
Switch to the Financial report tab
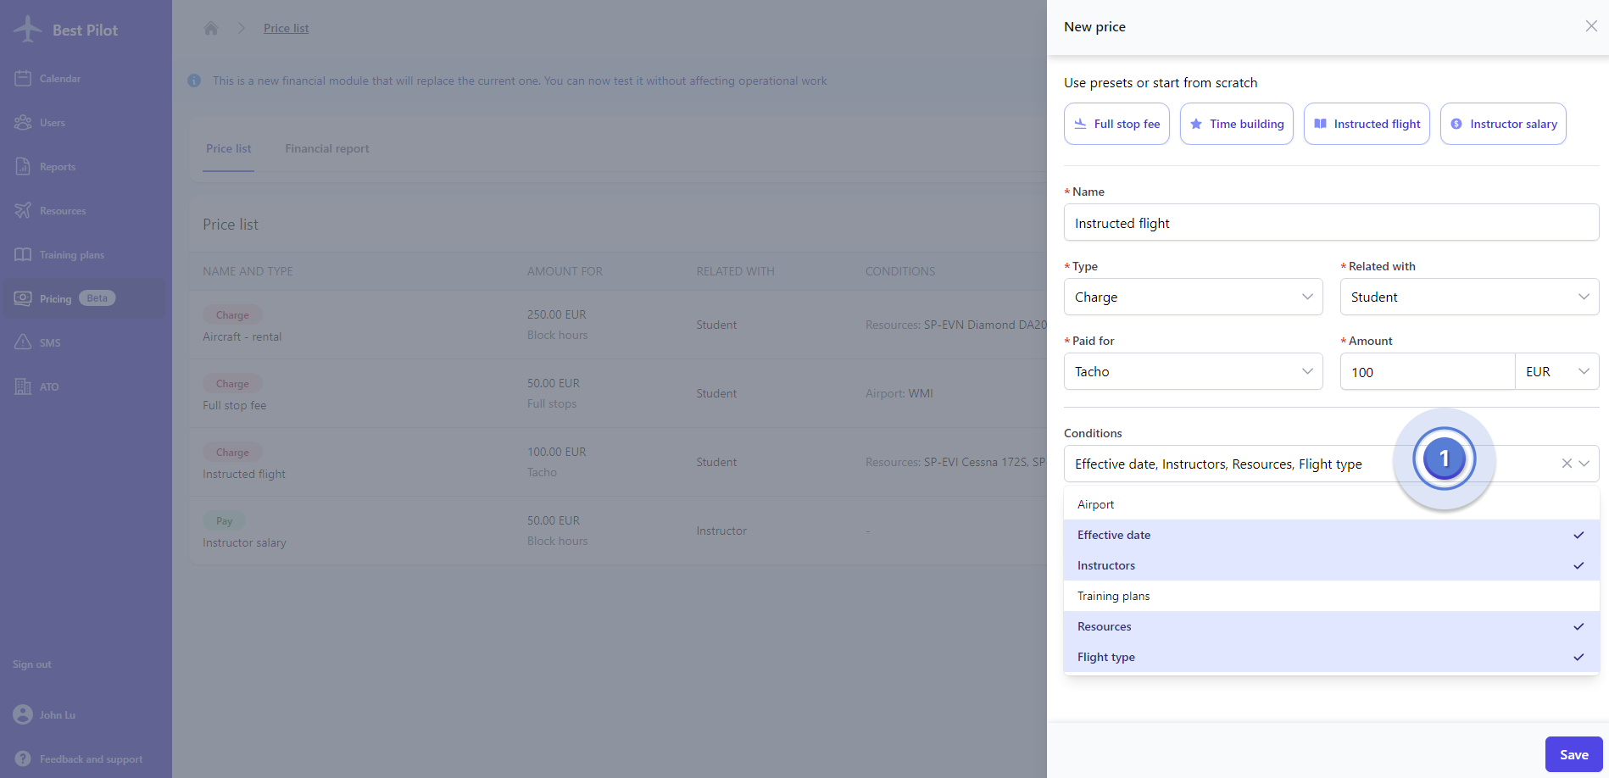[327, 148]
